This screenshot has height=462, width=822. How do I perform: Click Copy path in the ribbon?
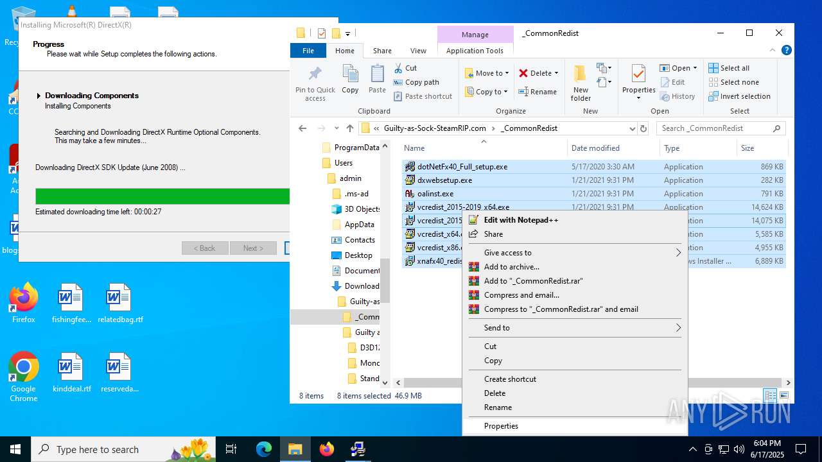416,82
